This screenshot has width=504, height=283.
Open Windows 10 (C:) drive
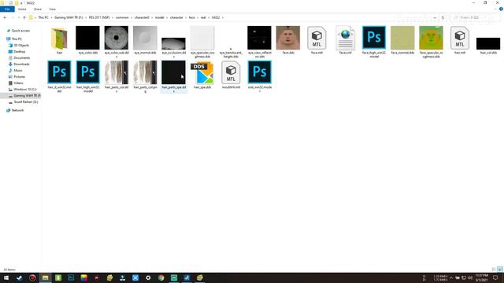24,89
